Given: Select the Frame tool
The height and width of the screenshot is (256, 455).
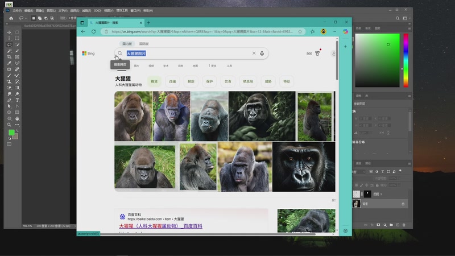Looking at the screenshot, I should tap(17, 57).
